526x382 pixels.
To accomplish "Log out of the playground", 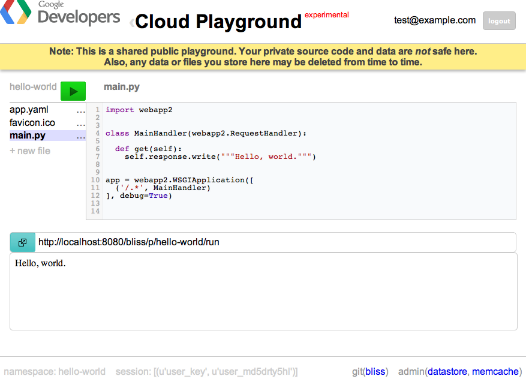I will click(499, 20).
